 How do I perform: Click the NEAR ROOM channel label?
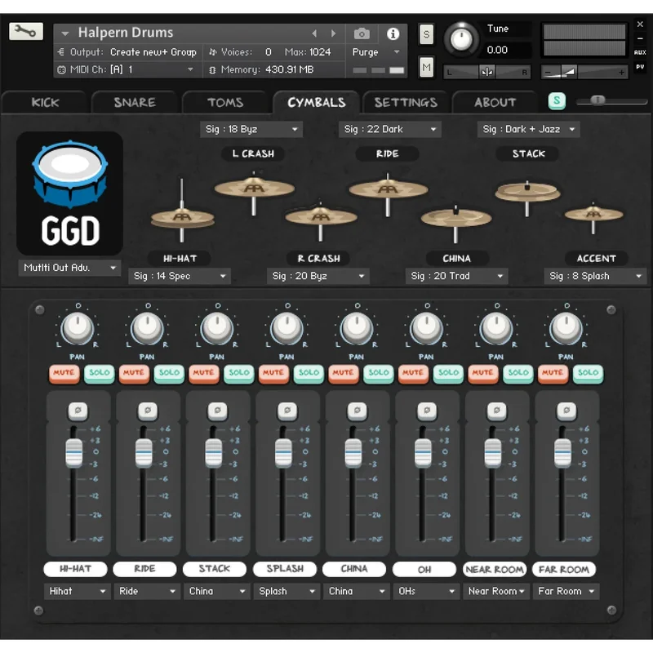point(495,569)
